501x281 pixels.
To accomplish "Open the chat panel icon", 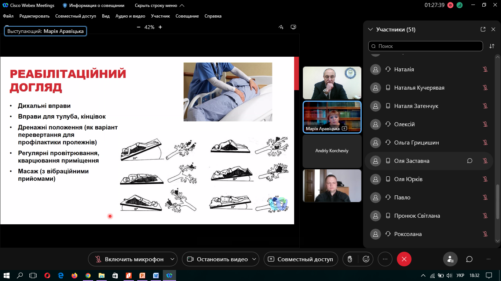I will tap(469, 259).
